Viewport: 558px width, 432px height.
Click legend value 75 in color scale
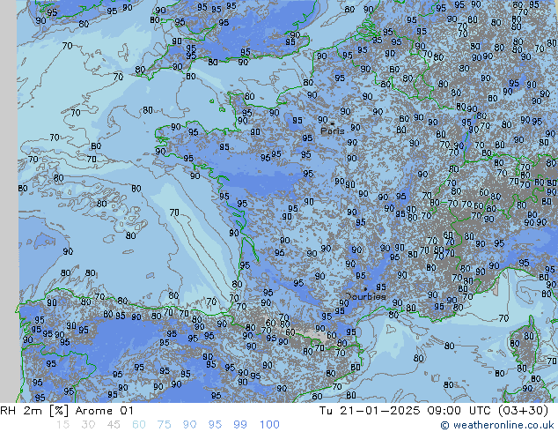tap(164, 425)
